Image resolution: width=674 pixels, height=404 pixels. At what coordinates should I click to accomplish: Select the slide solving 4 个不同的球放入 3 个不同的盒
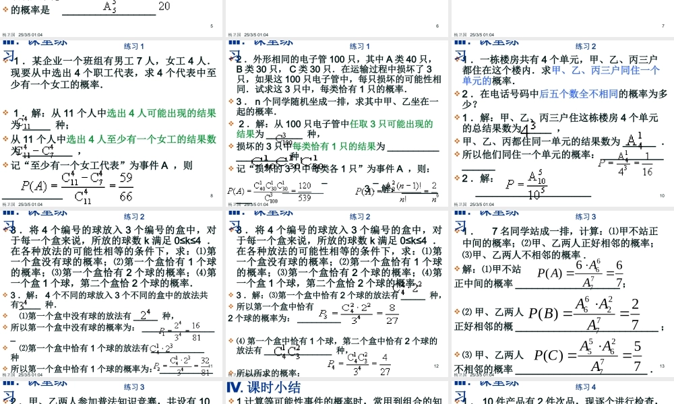tap(111, 294)
